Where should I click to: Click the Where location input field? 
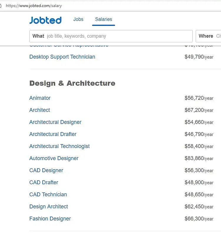pos(210,36)
